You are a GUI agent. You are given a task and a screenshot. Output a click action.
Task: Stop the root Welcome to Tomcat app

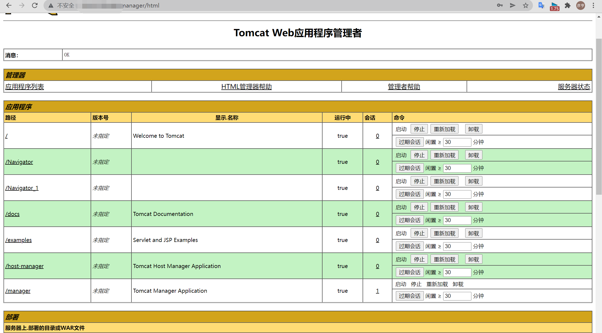(419, 129)
